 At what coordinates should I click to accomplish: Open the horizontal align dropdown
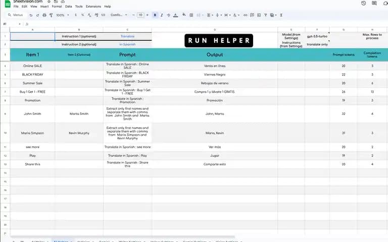pyautogui.click(x=210, y=15)
